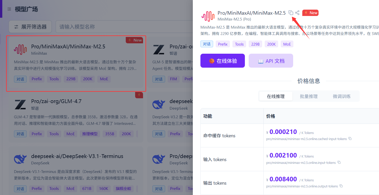Click the 推理模型 tag on GLM-4.7 card
Screen dimensions: 379x195
(90, 134)
